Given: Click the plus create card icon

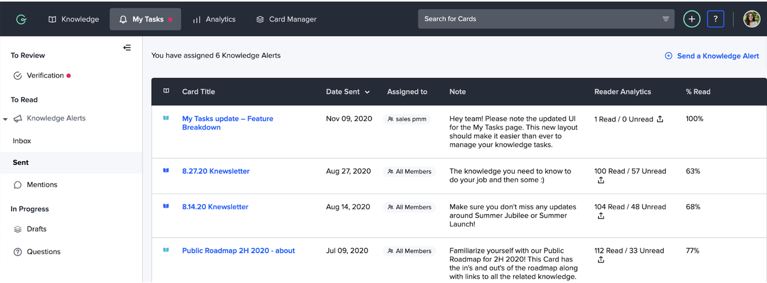Looking at the screenshot, I should tap(692, 19).
